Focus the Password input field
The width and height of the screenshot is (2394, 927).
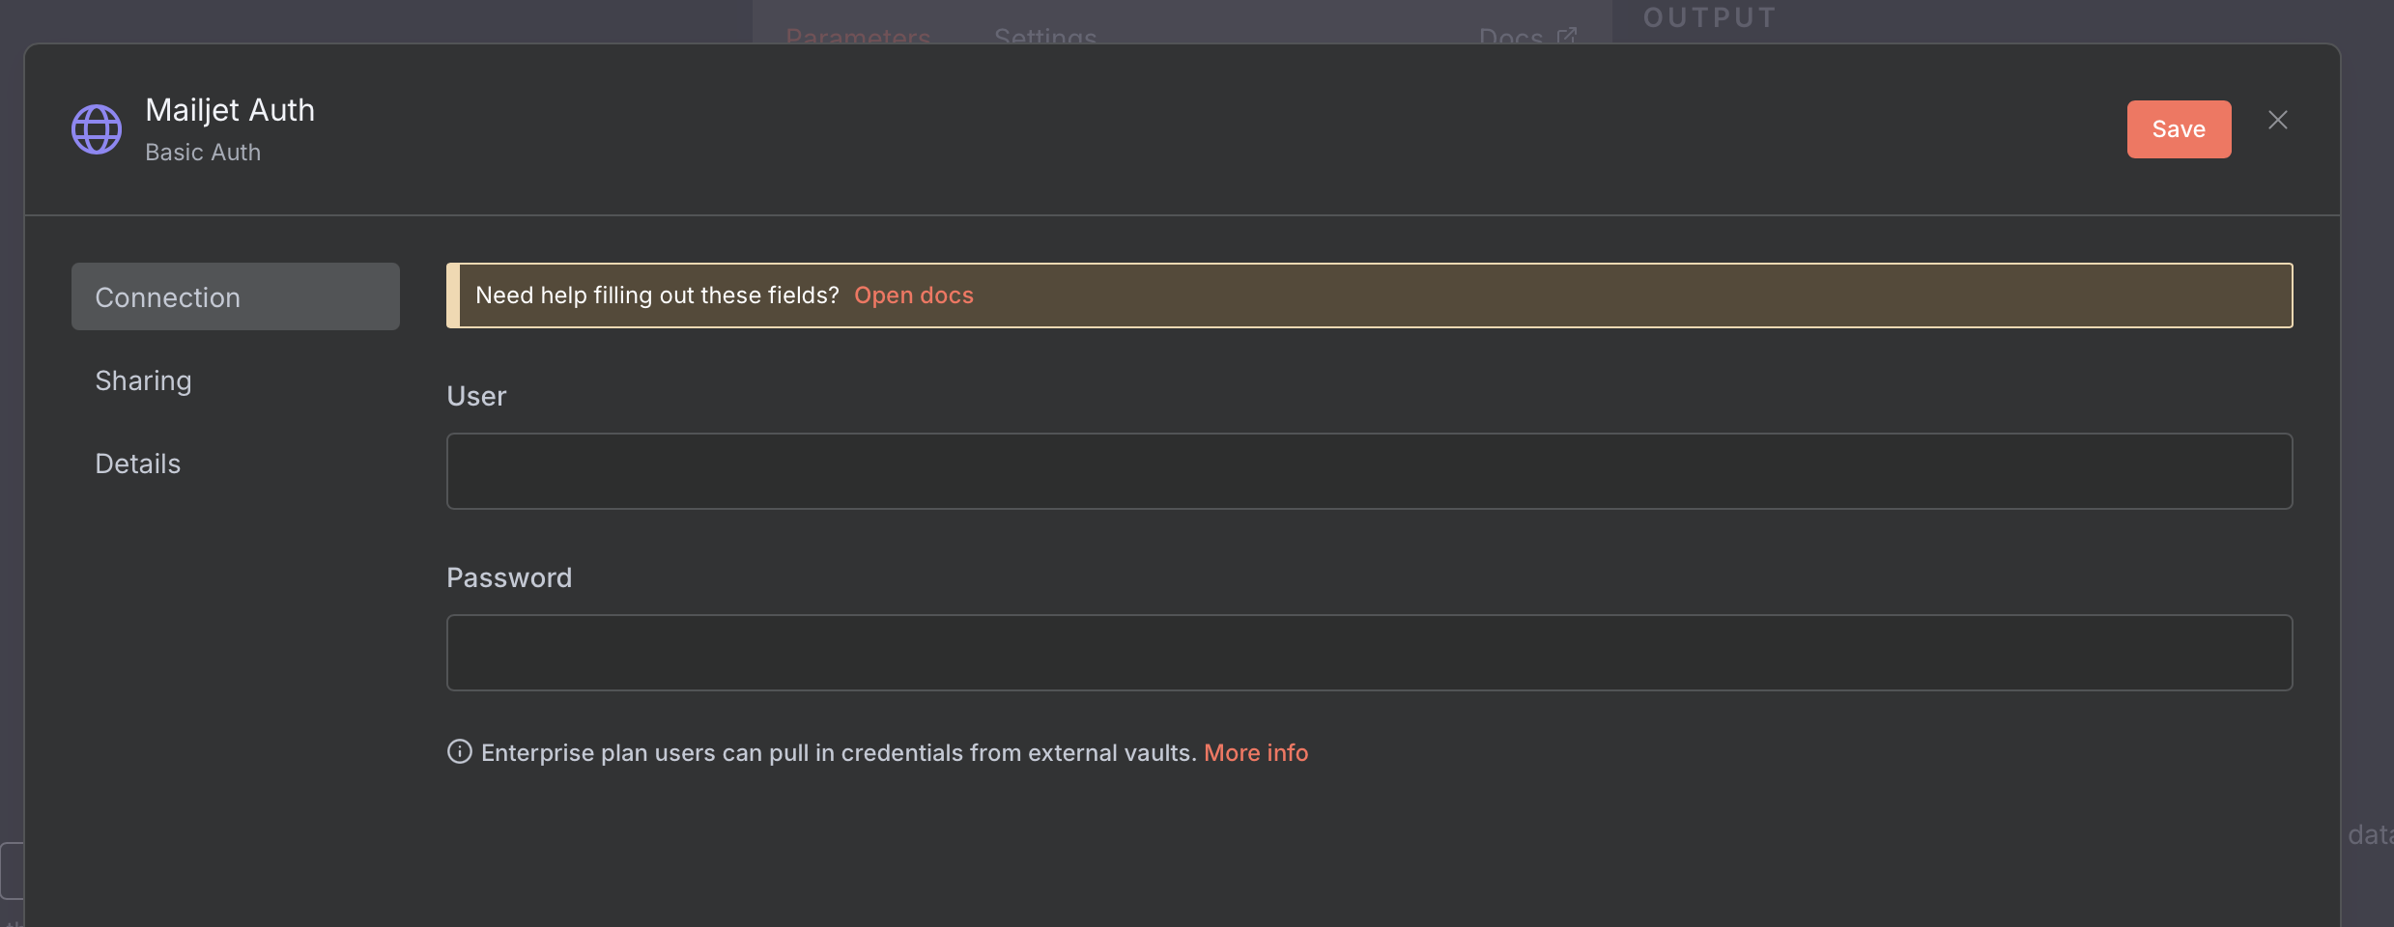point(1369,653)
